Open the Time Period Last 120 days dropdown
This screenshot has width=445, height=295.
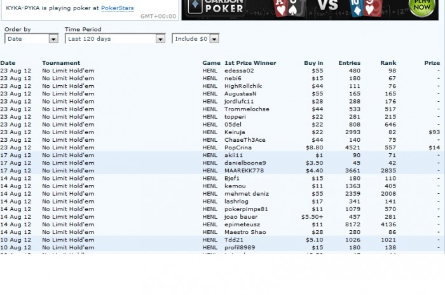[x=115, y=39]
